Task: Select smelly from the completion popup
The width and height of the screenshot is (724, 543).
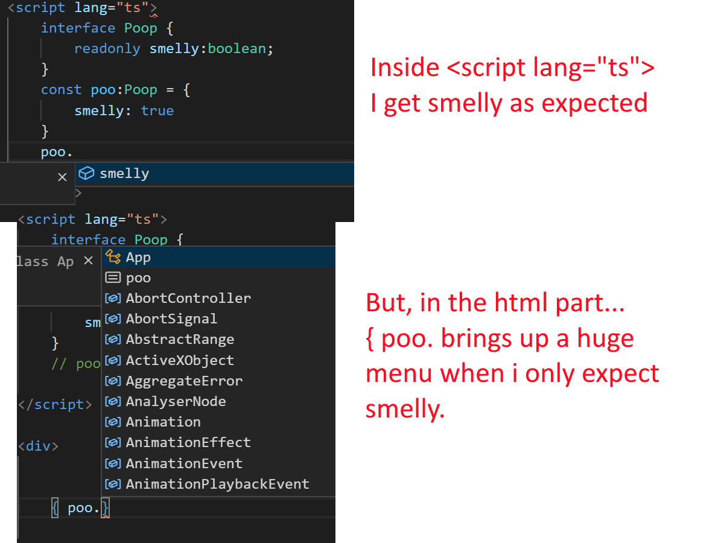Action: tap(130, 173)
